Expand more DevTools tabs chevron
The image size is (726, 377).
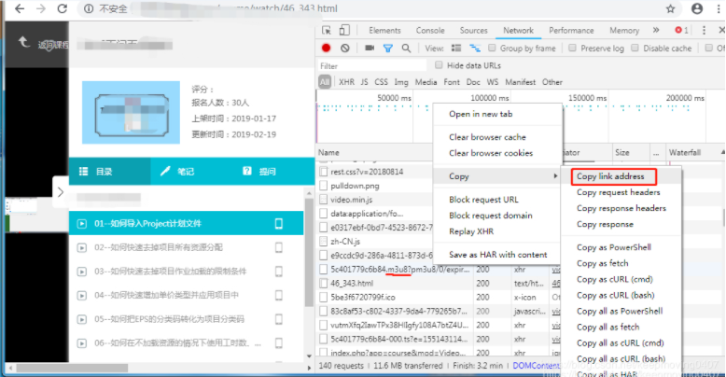pos(656,30)
